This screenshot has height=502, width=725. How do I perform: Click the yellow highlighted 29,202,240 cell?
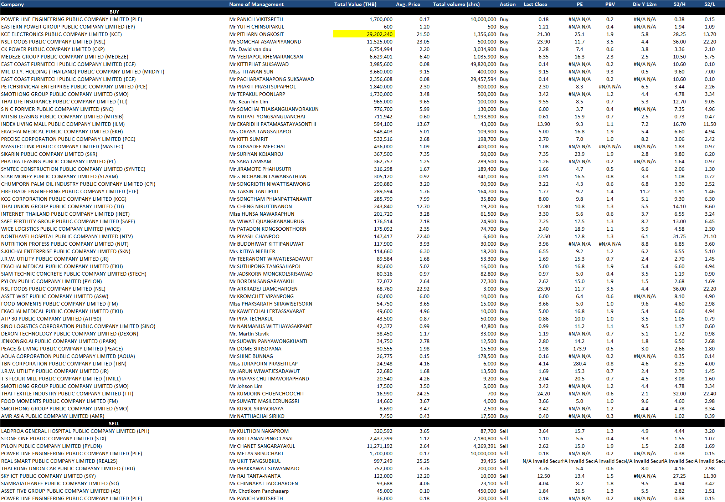tap(364, 34)
